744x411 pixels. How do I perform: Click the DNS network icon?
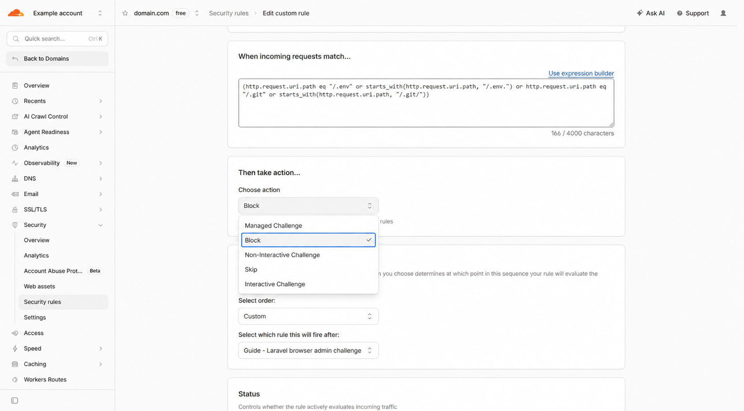pos(15,179)
